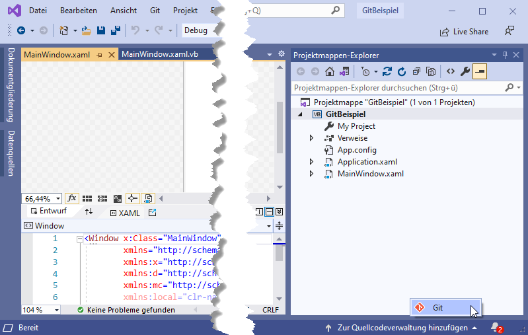Swap design and XAML panes arrows icon
Screen dimensions: 528x335
coord(89,212)
